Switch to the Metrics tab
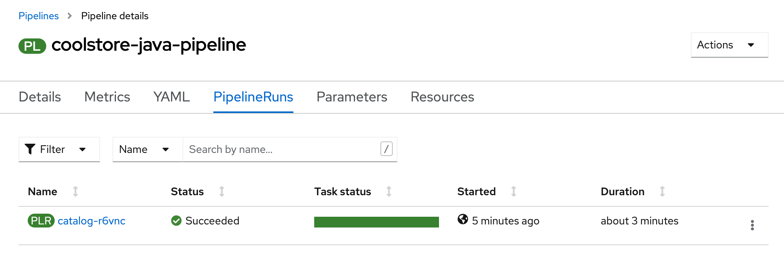 tap(107, 97)
